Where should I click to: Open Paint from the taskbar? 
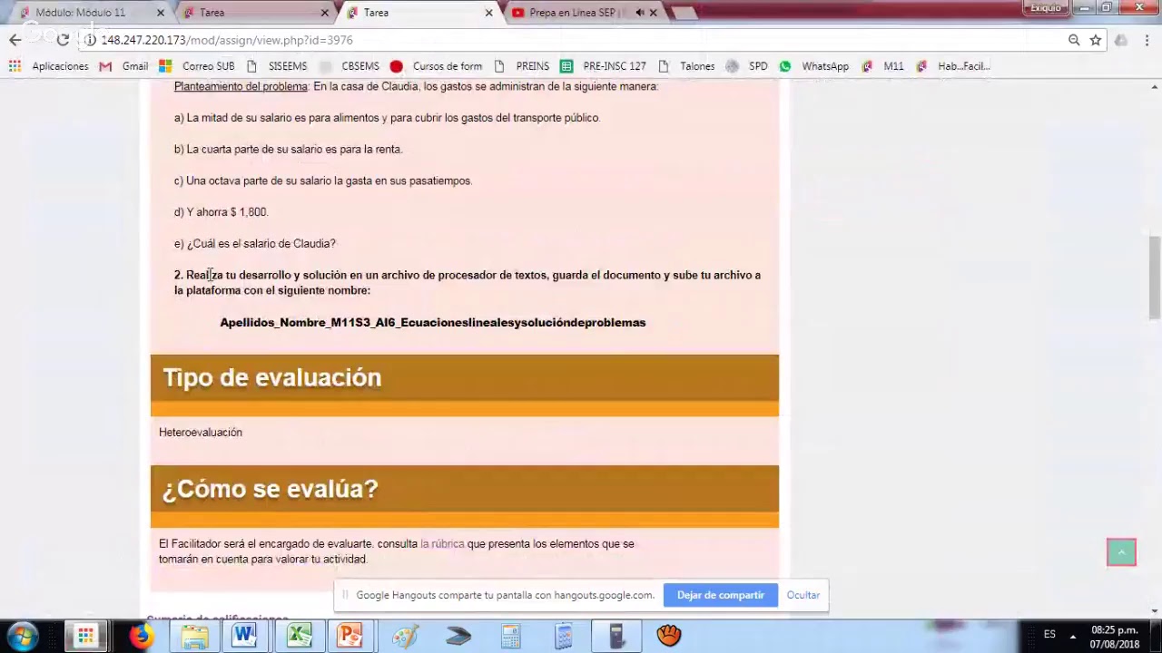[x=404, y=636]
